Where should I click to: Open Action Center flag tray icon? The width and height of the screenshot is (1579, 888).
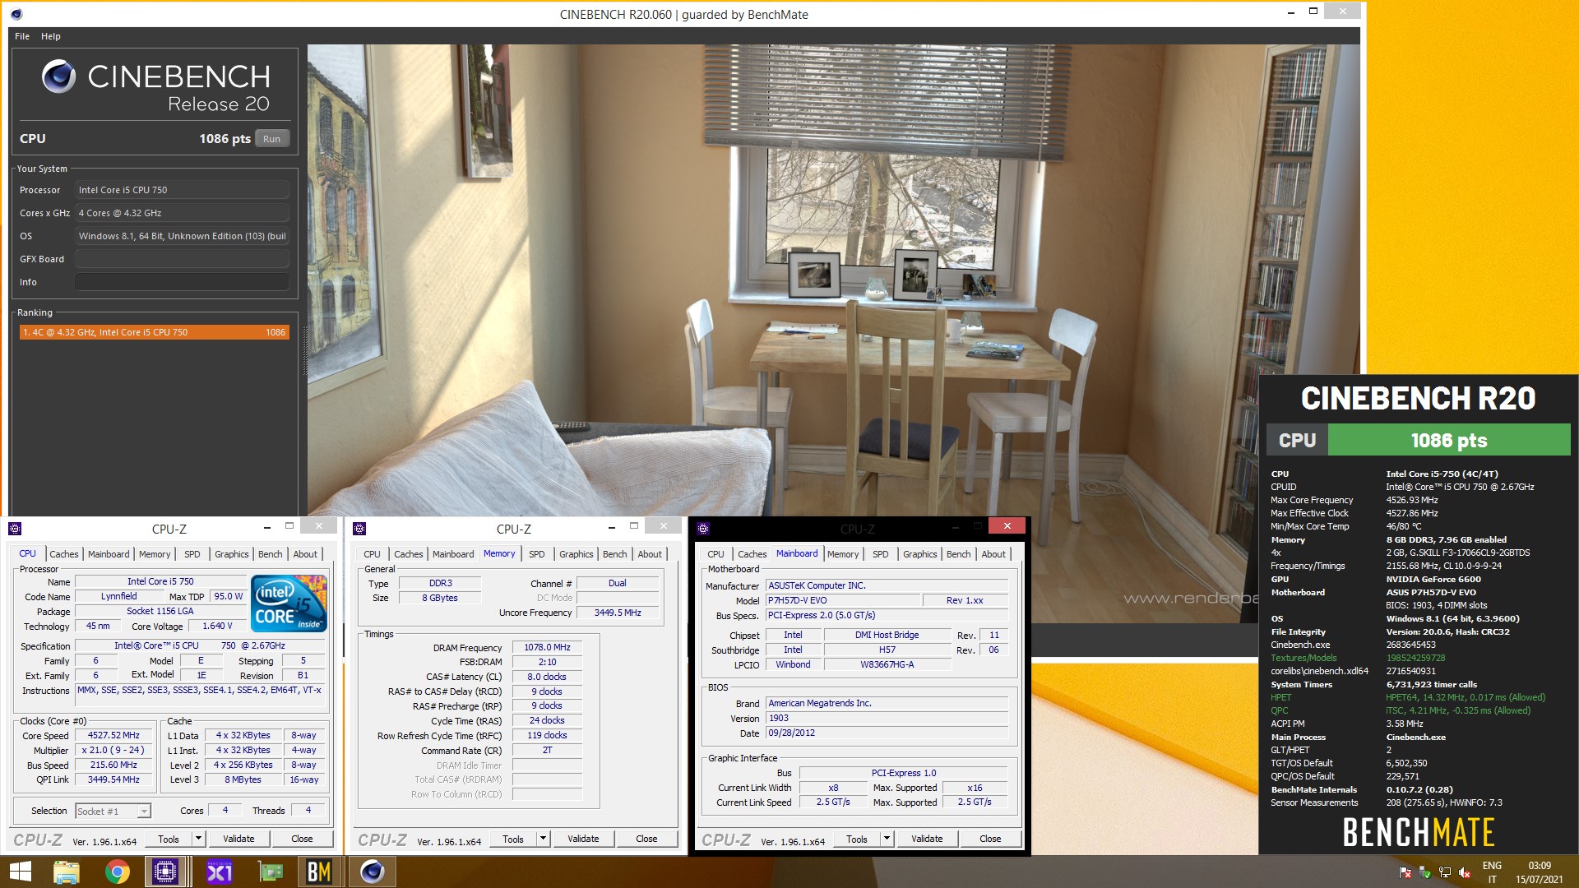pyautogui.click(x=1405, y=872)
